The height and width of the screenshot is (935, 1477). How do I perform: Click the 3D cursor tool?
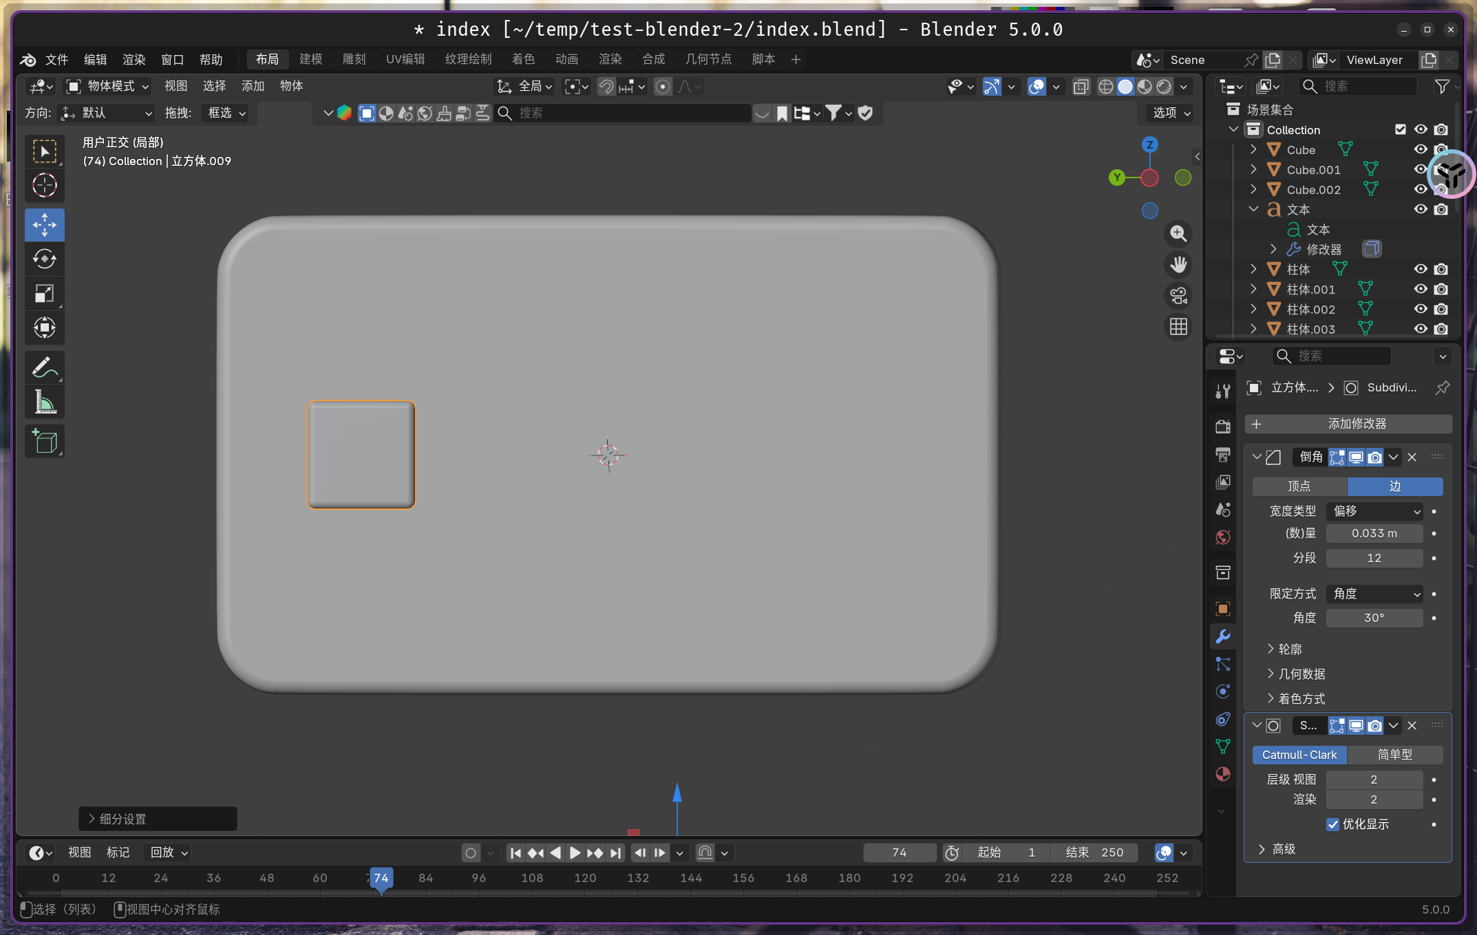pos(45,185)
